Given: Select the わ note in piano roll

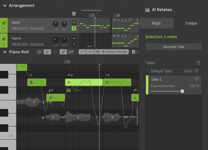Looking at the screenshot, I should (84, 82).
